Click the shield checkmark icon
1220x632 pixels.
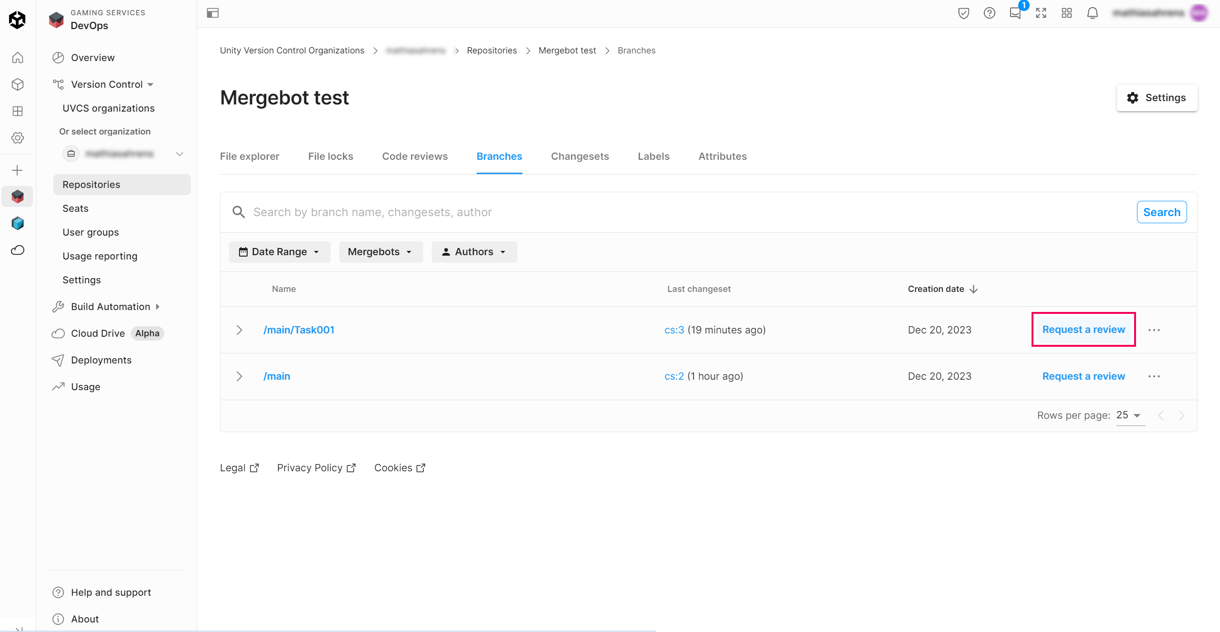click(963, 13)
